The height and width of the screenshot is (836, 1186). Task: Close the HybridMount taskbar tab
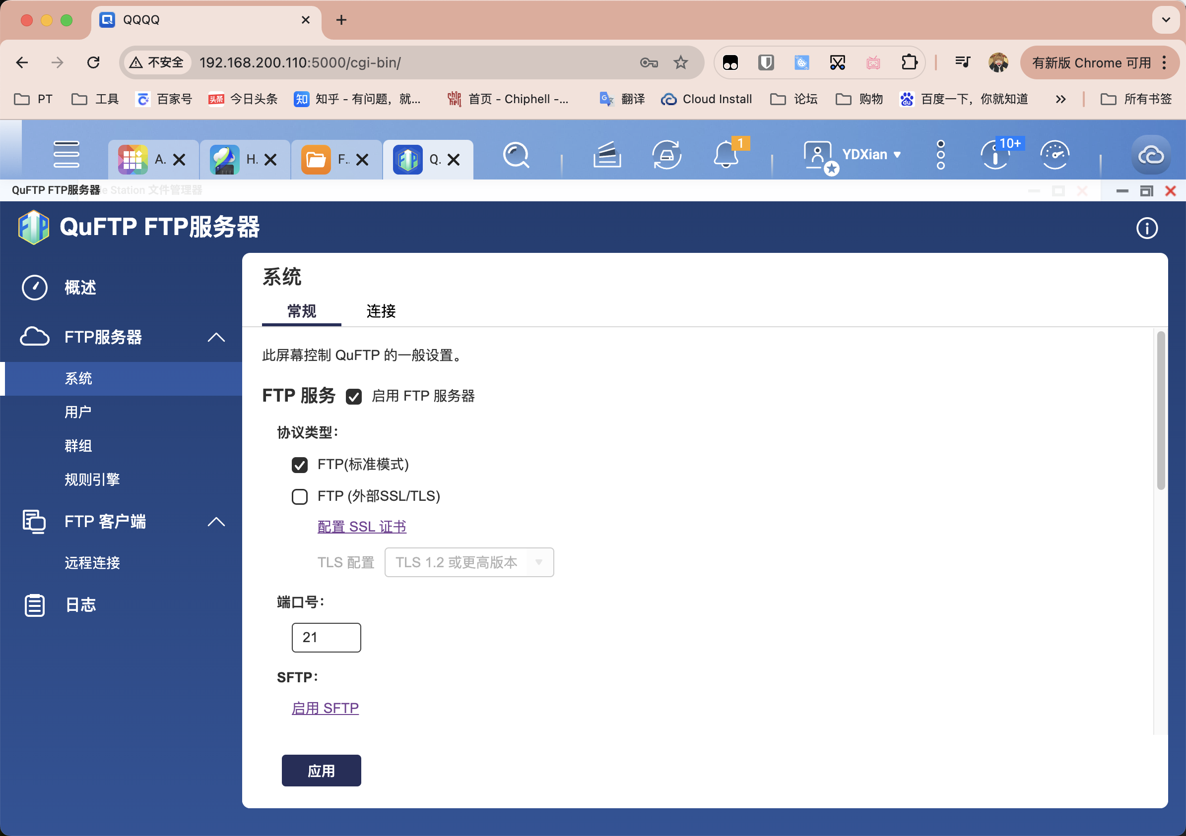click(x=270, y=160)
